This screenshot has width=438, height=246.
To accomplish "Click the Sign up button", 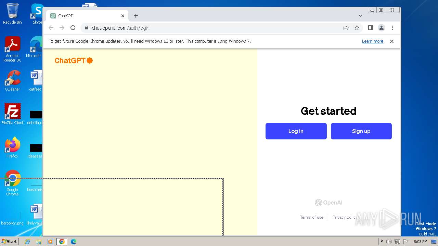I will 361,131.
